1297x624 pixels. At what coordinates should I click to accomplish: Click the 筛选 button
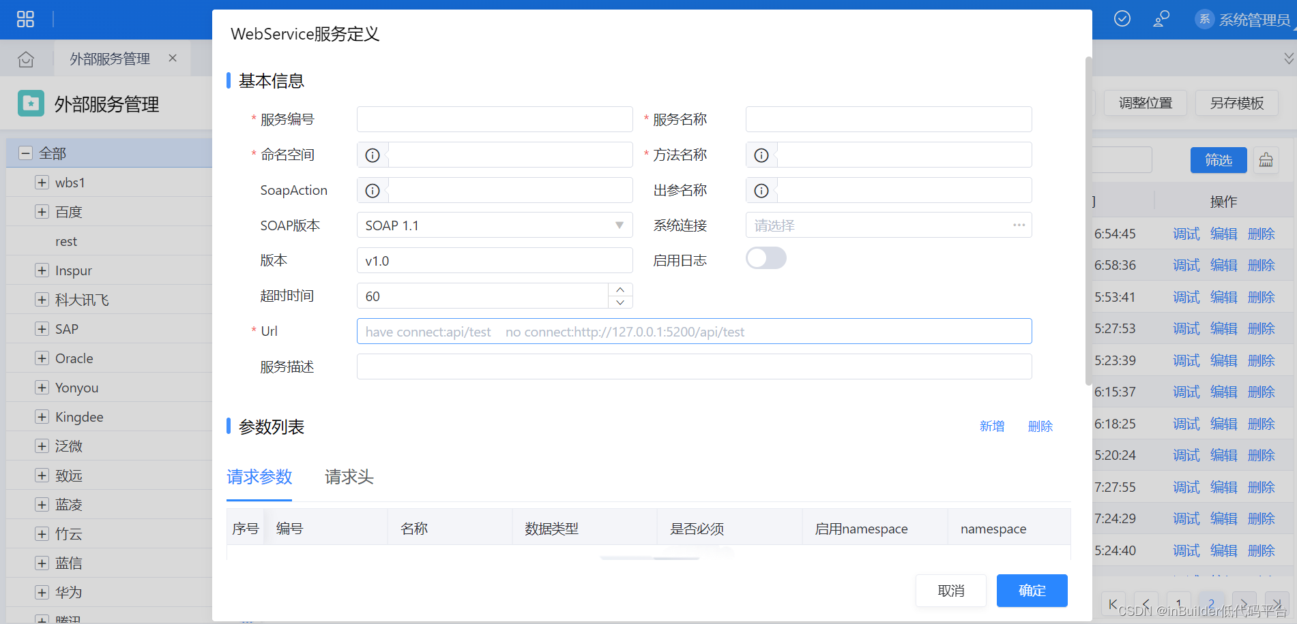(x=1219, y=160)
